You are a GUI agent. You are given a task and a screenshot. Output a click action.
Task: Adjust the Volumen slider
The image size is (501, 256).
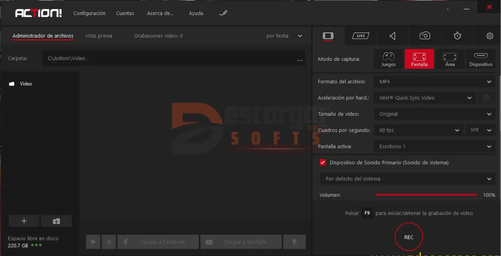[x=426, y=195]
